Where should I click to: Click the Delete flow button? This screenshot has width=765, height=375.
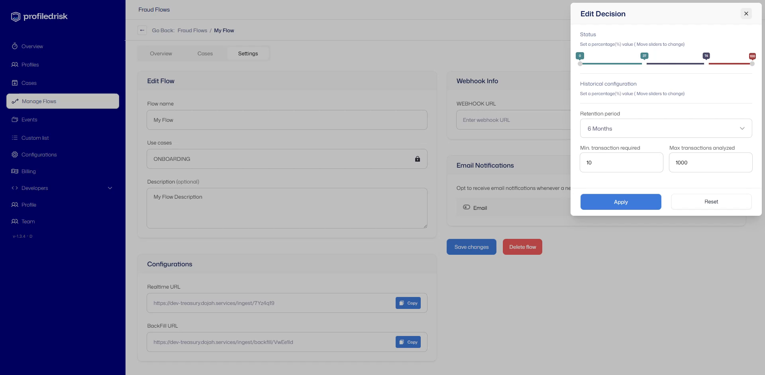[522, 247]
